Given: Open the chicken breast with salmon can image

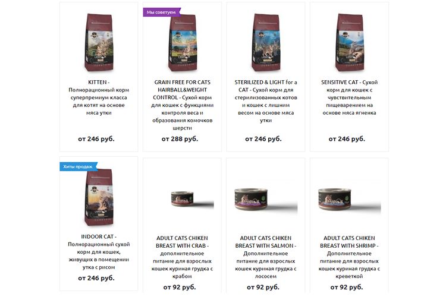Looking at the screenshot, I should [x=266, y=200].
